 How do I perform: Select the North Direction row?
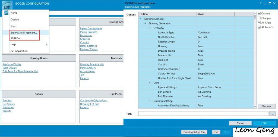click(196, 37)
